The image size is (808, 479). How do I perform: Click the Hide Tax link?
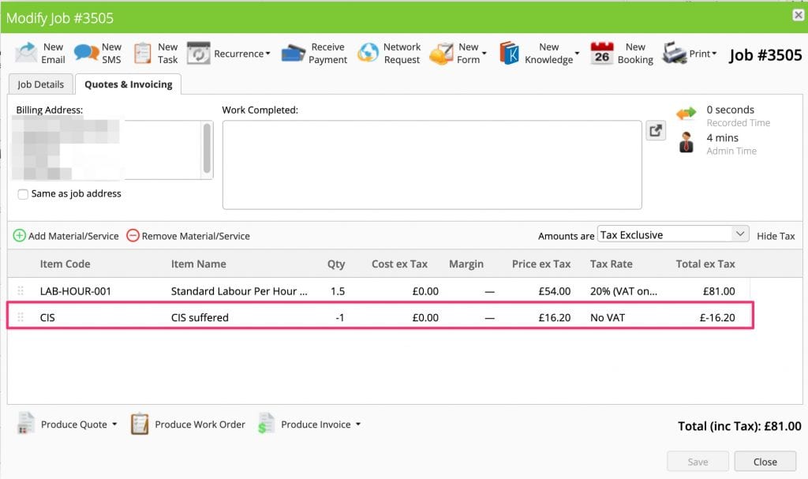pos(776,236)
